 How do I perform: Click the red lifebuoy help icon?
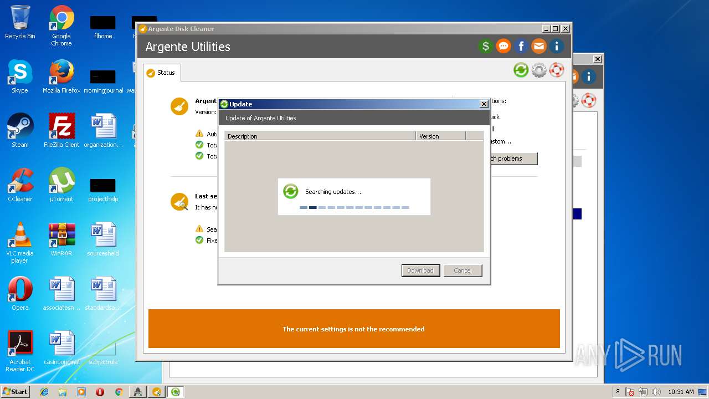point(557,70)
